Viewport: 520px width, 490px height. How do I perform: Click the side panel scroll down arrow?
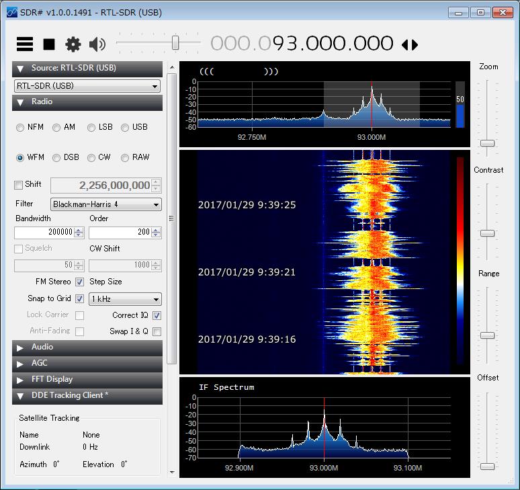tap(172, 472)
